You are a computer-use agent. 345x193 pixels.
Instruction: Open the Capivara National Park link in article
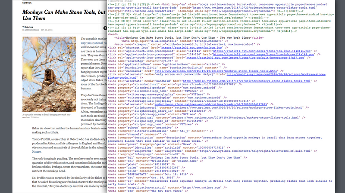coord(94,43)
